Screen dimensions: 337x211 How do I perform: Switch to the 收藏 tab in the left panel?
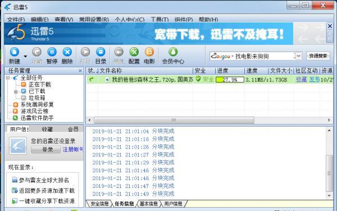tap(47, 129)
